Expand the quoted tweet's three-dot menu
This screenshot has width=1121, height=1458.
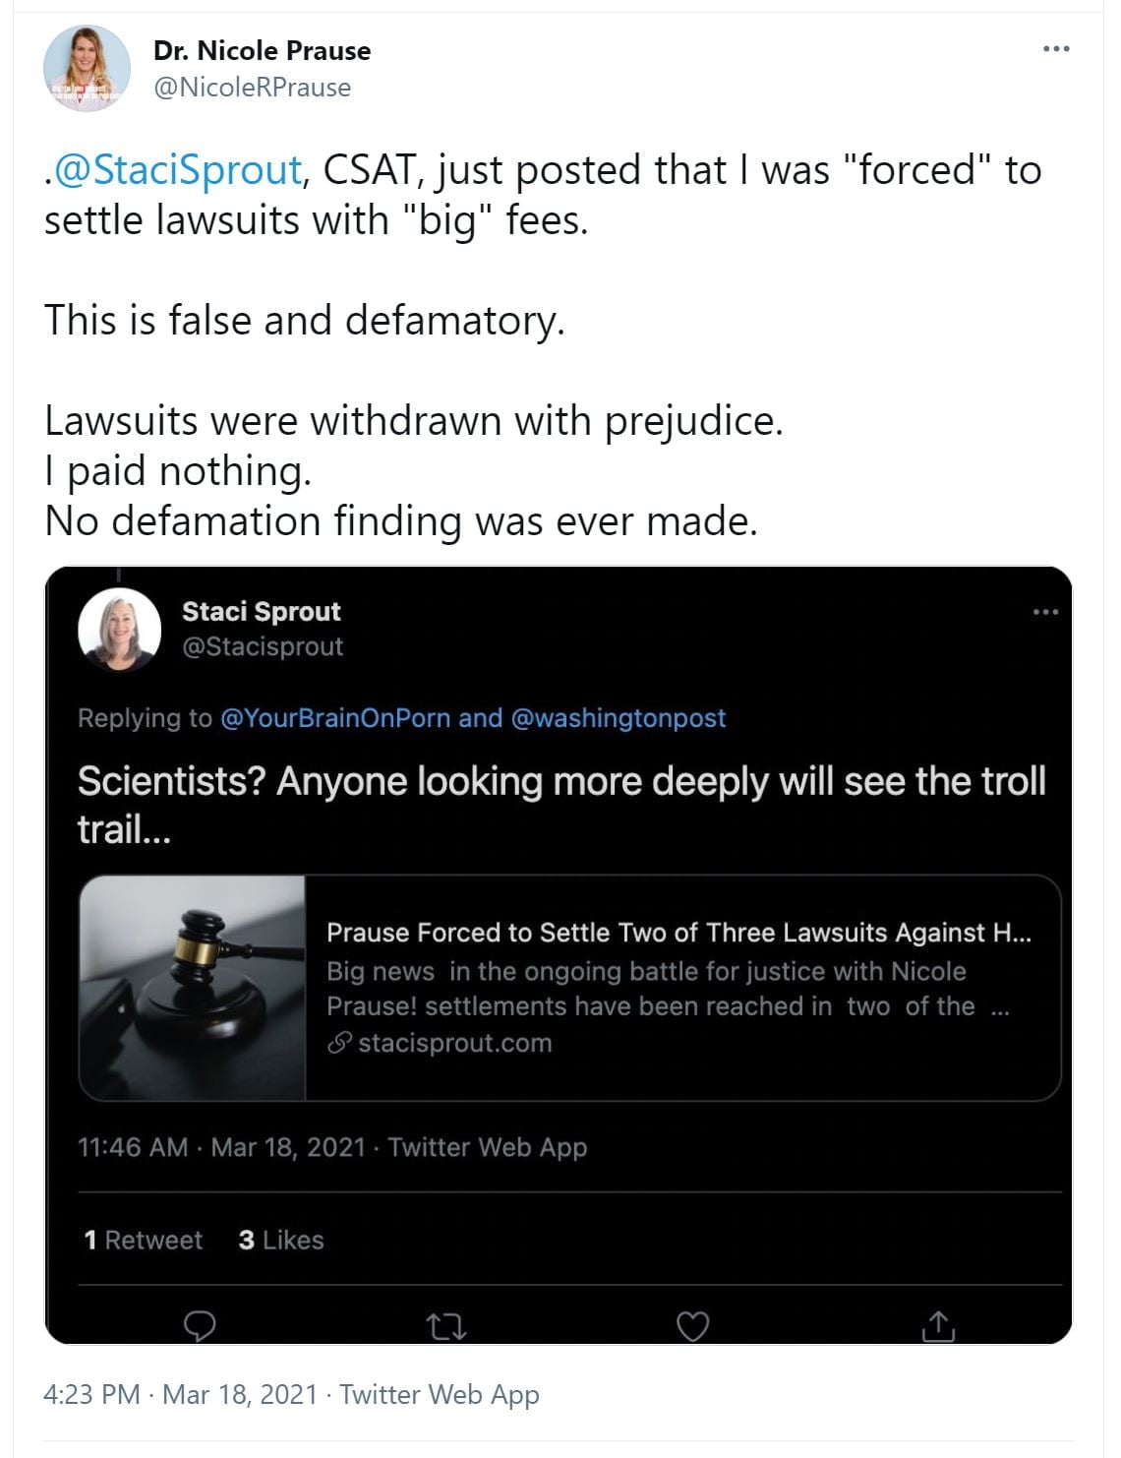click(x=1045, y=612)
